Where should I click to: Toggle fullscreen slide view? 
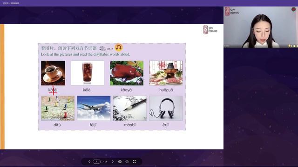[x=134, y=161]
